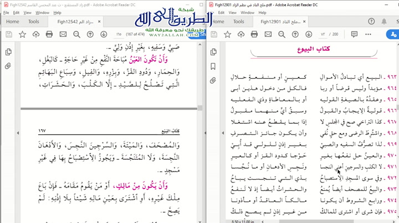Click scroll up arrow in left window
Screen dimensions: 399x223
click(x=200, y=44)
